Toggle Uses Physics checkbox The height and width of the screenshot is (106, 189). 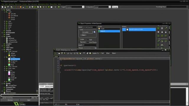coord(88,42)
